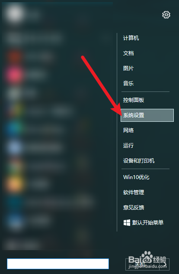Open 控制面板
This screenshot has width=179, height=274.
(134, 100)
